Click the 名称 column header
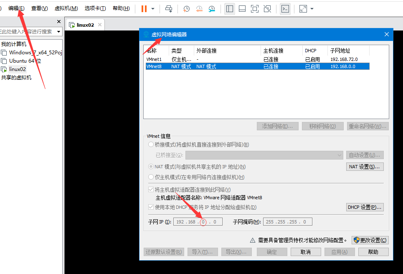403x274 pixels. [156, 51]
